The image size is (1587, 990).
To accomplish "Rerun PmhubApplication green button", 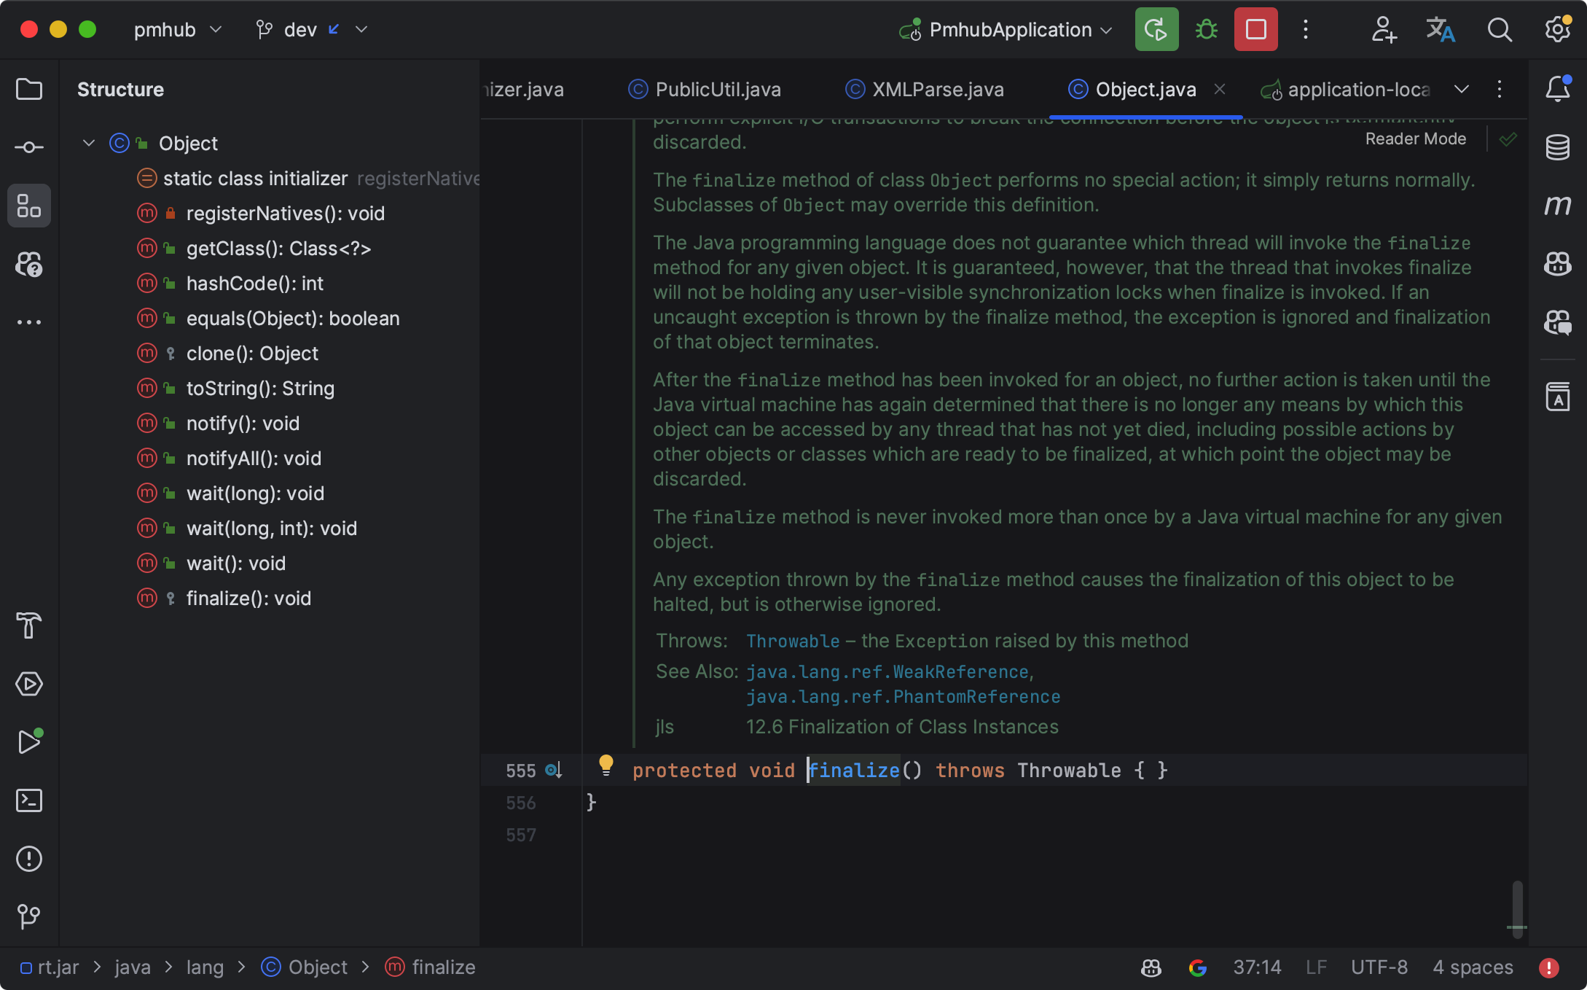I will click(1156, 29).
